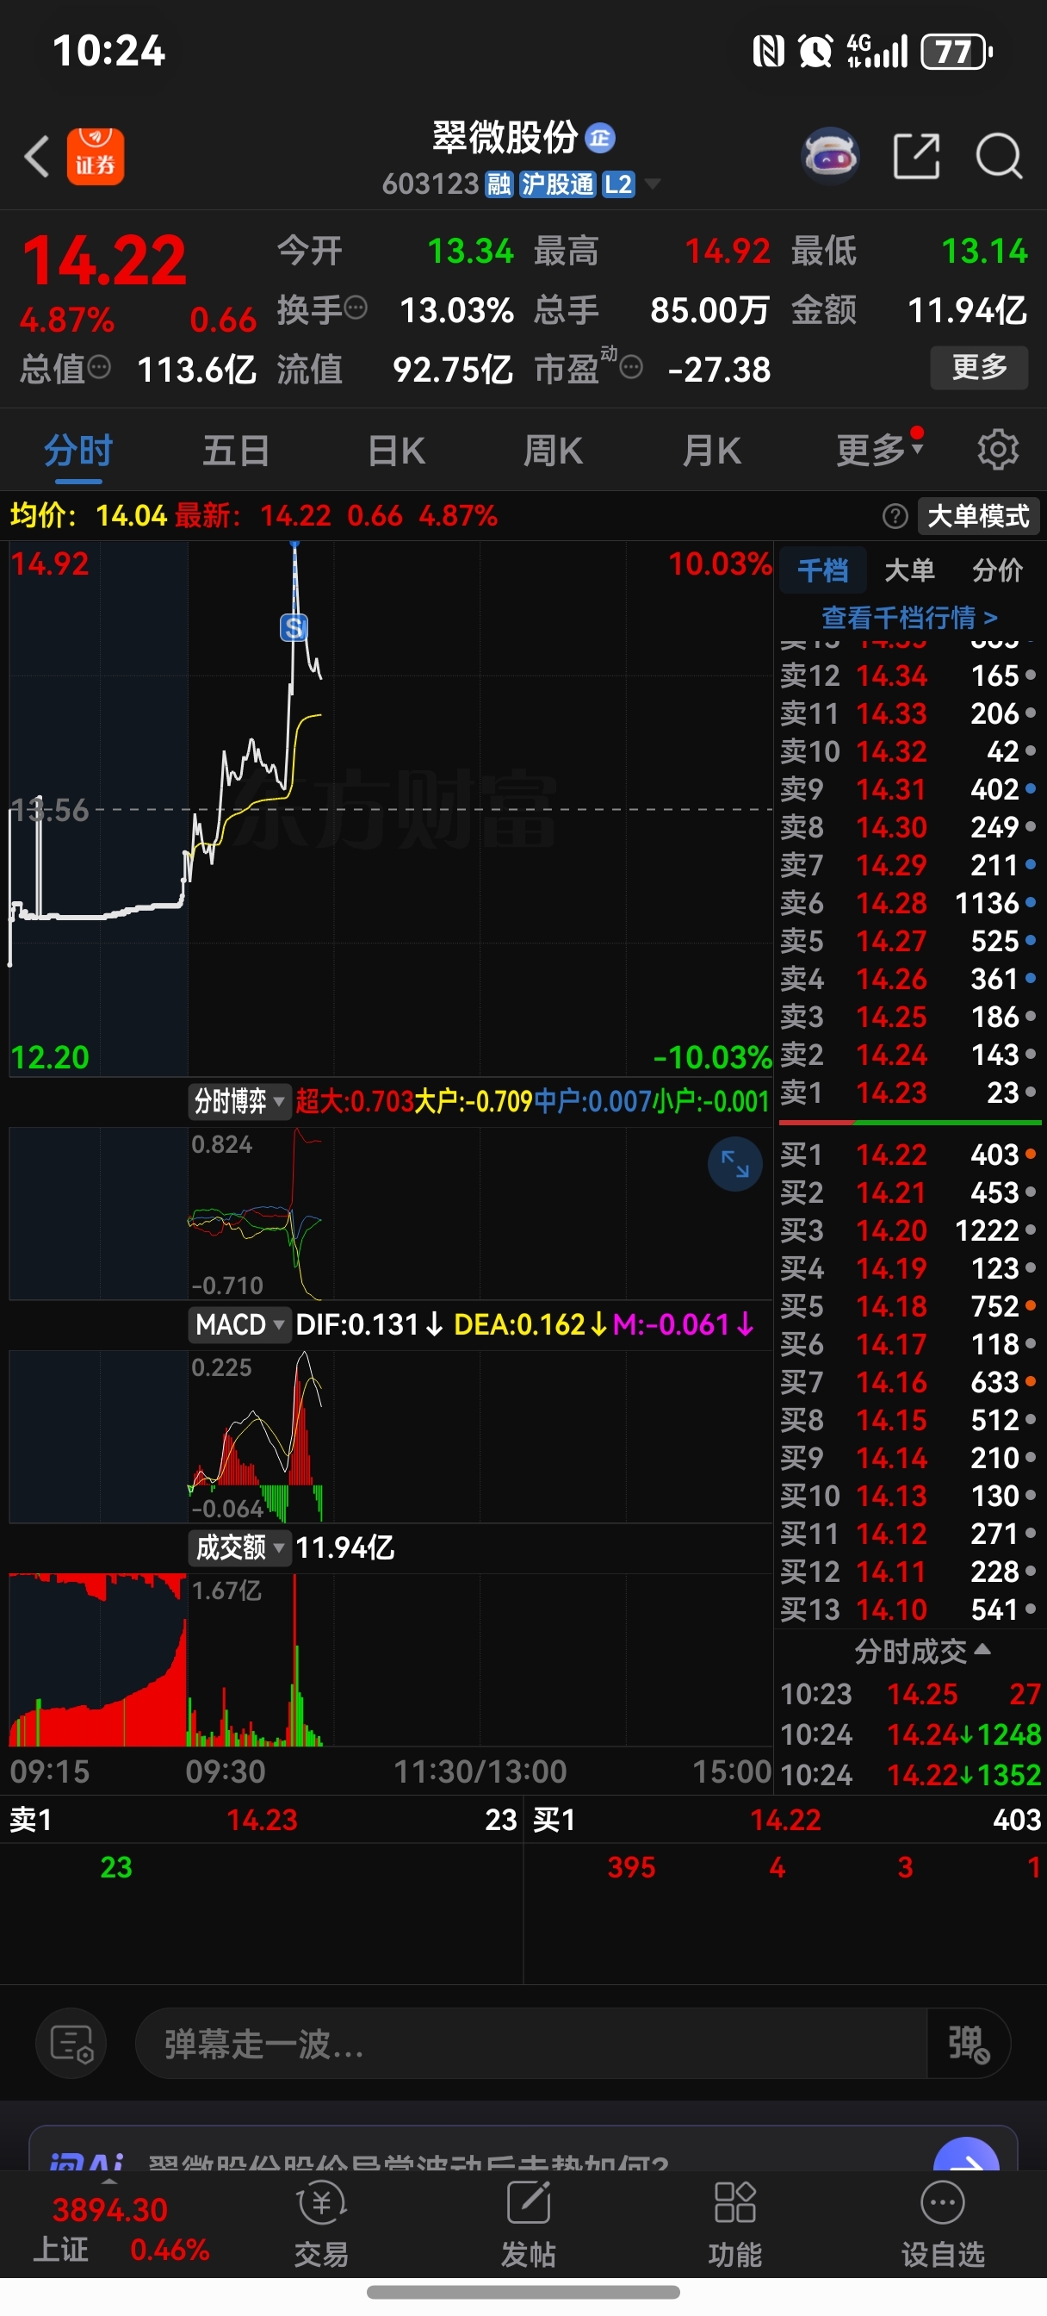Collapse the 分时成交 section arrow
This screenshot has width=1047, height=2316.
click(x=982, y=1648)
